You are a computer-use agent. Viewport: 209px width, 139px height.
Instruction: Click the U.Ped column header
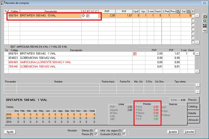click(x=166, y=12)
